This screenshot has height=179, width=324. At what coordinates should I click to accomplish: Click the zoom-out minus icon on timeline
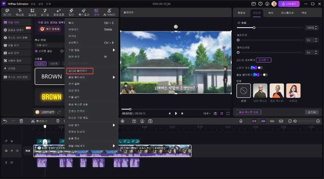[290, 121]
